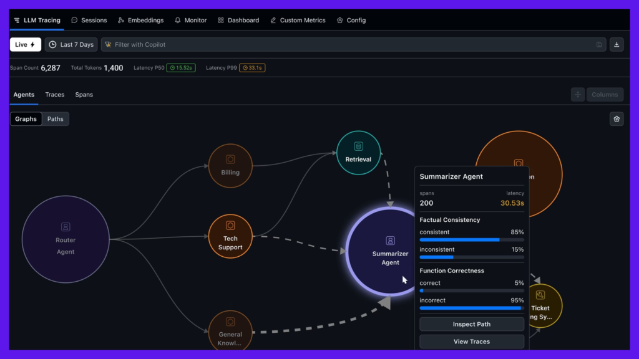Select the Tech Support node
Image resolution: width=639 pixels, height=359 pixels.
(x=230, y=236)
